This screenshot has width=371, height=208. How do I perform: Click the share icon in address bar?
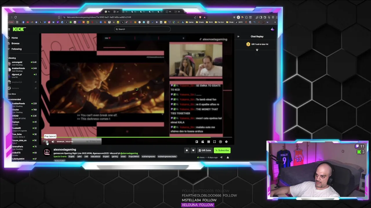[x=195, y=17]
